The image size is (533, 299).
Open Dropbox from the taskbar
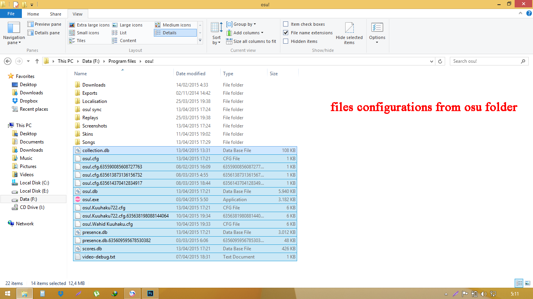coord(61,294)
